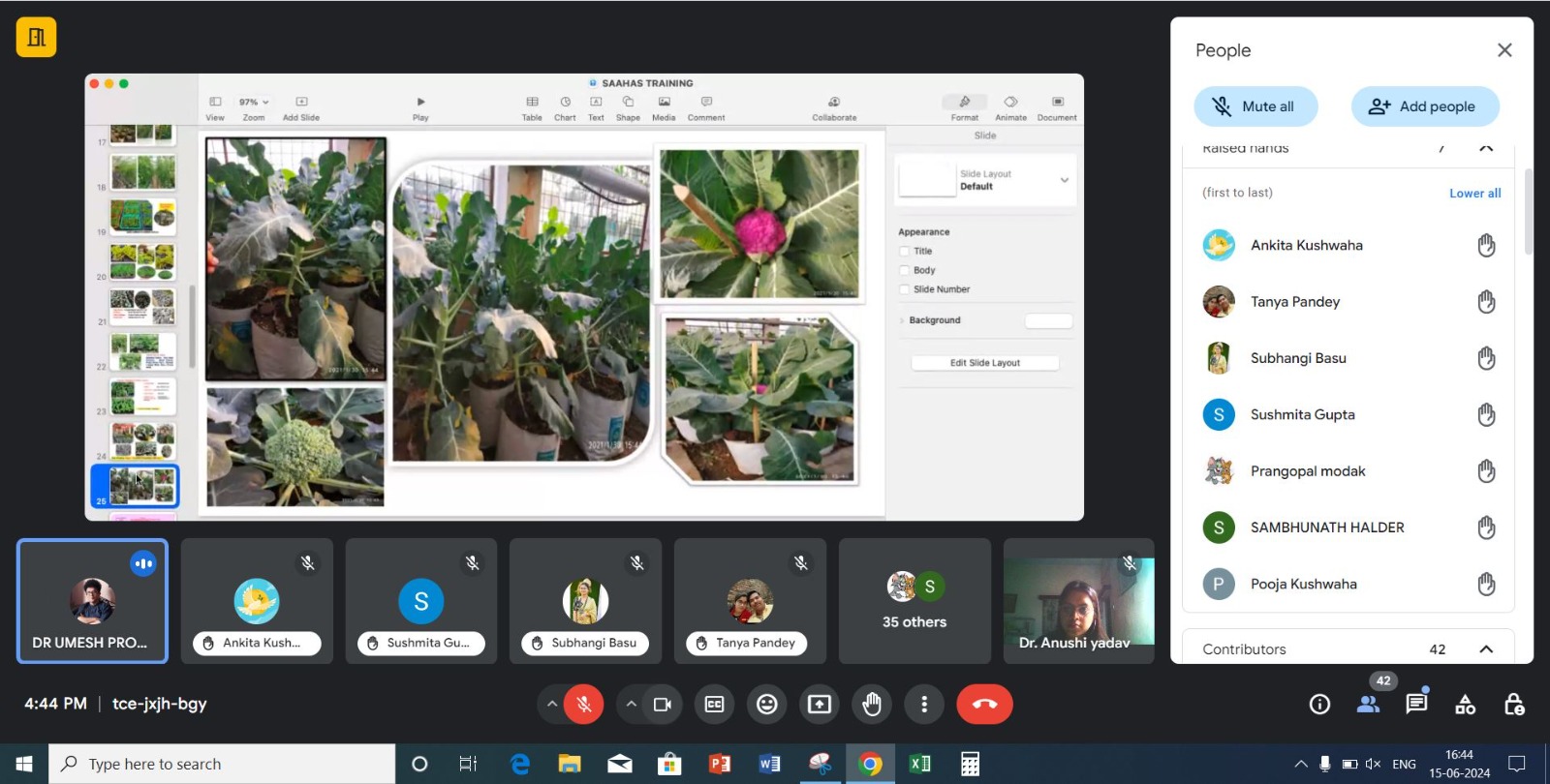Toggle the camera on
The width and height of the screenshot is (1550, 784).
pyautogui.click(x=663, y=705)
